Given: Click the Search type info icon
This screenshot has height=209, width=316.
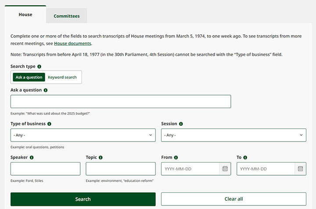Looking at the screenshot, I should pyautogui.click(x=39, y=67).
